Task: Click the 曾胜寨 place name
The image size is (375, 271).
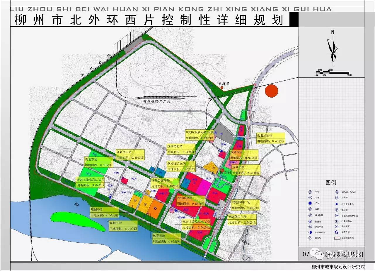Action: pos(224,84)
